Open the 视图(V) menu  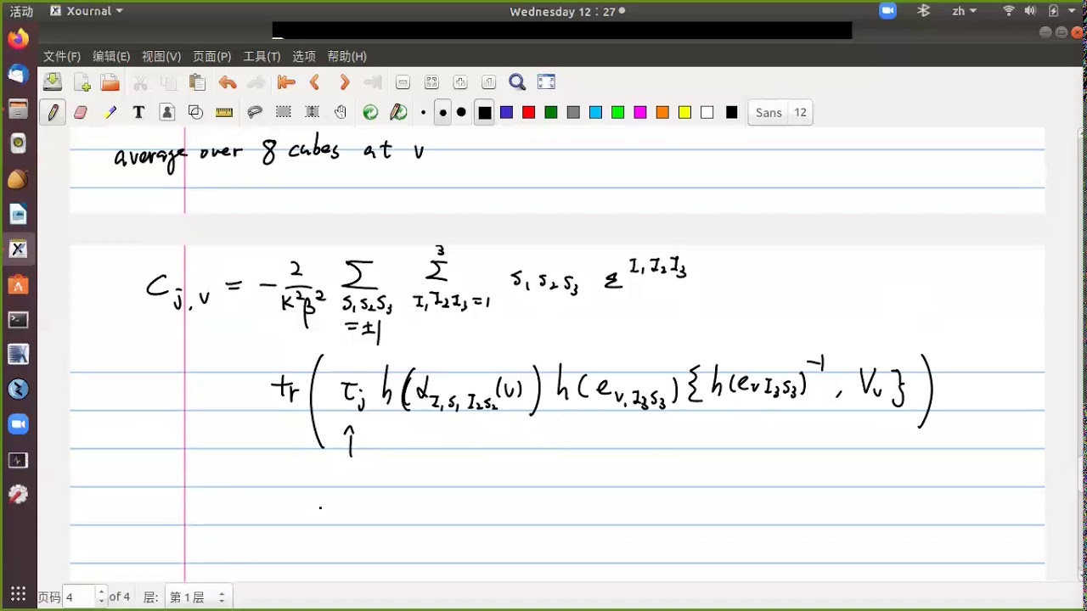coord(161,56)
